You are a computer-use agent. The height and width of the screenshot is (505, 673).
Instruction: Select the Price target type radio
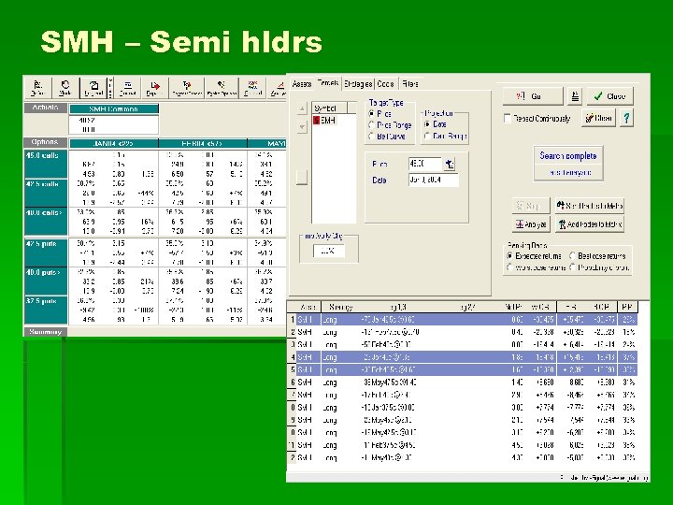(372, 114)
